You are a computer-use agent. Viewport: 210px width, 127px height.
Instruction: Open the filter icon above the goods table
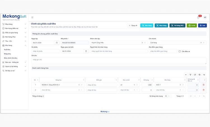coord(190,75)
